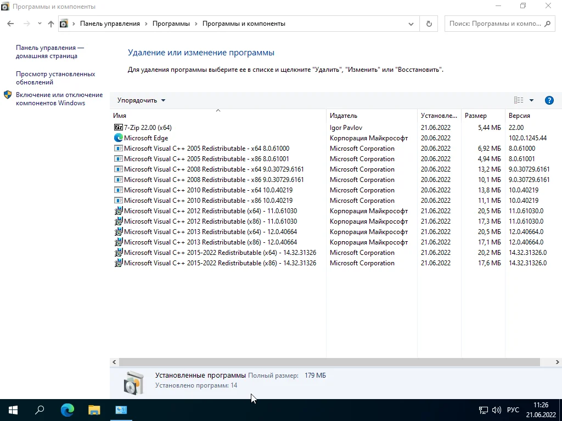Image resolution: width=562 pixels, height=421 pixels.
Task: Expand the Упорядочить dropdown
Action: pos(141,100)
